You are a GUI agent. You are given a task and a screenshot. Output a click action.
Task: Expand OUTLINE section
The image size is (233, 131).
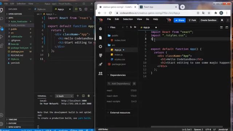[12, 123]
